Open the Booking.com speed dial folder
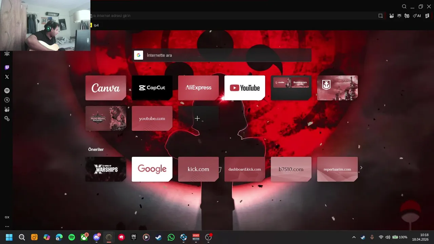Image resolution: width=434 pixels, height=244 pixels. click(x=291, y=88)
